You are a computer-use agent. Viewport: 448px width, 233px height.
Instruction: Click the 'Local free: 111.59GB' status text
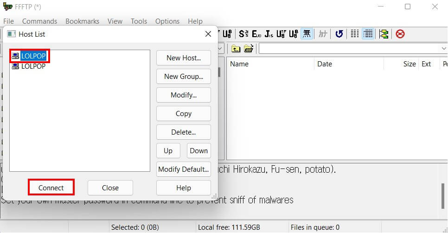[x=229, y=227]
